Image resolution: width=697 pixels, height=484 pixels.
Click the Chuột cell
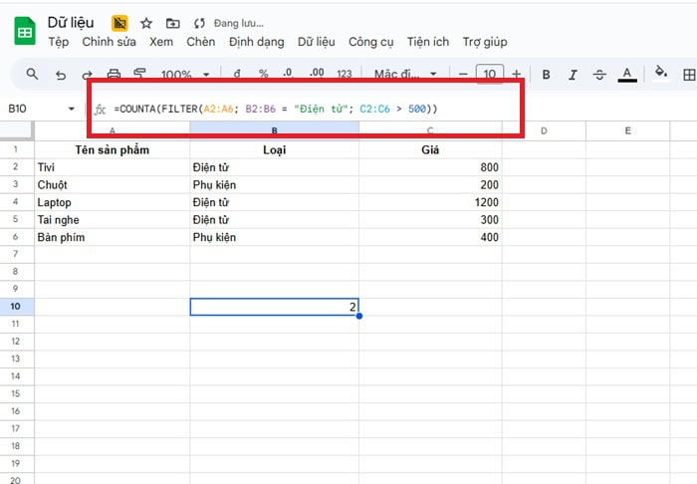(x=112, y=184)
